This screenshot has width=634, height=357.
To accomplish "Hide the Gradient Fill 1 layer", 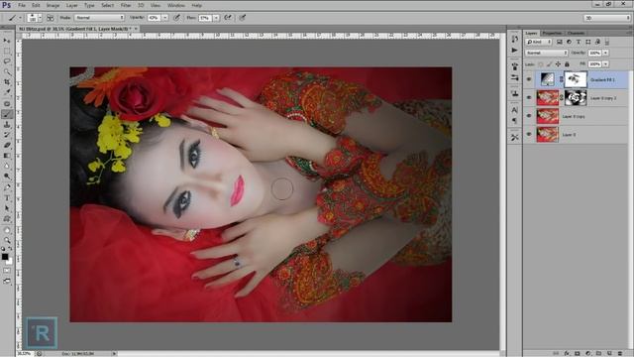I will click(529, 79).
